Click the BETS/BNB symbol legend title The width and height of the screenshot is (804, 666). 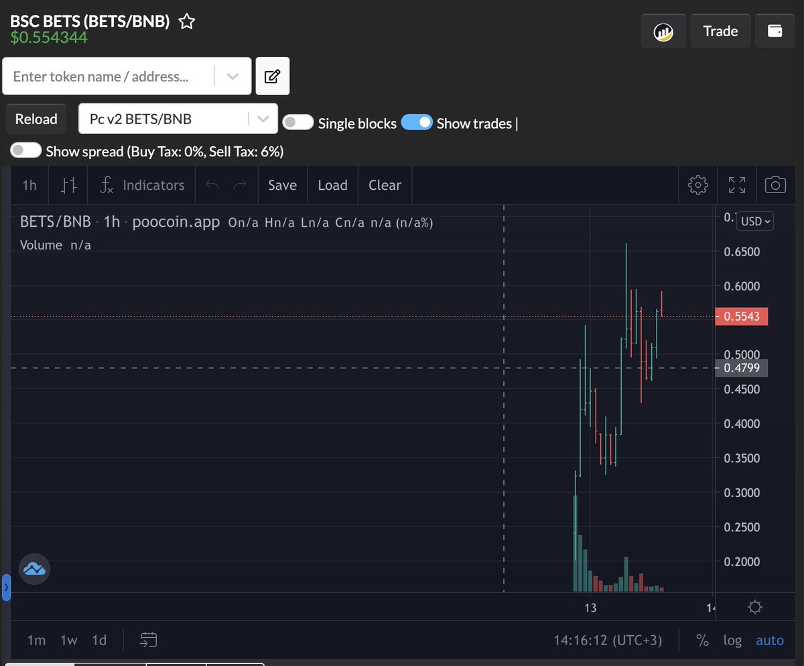pyautogui.click(x=55, y=221)
